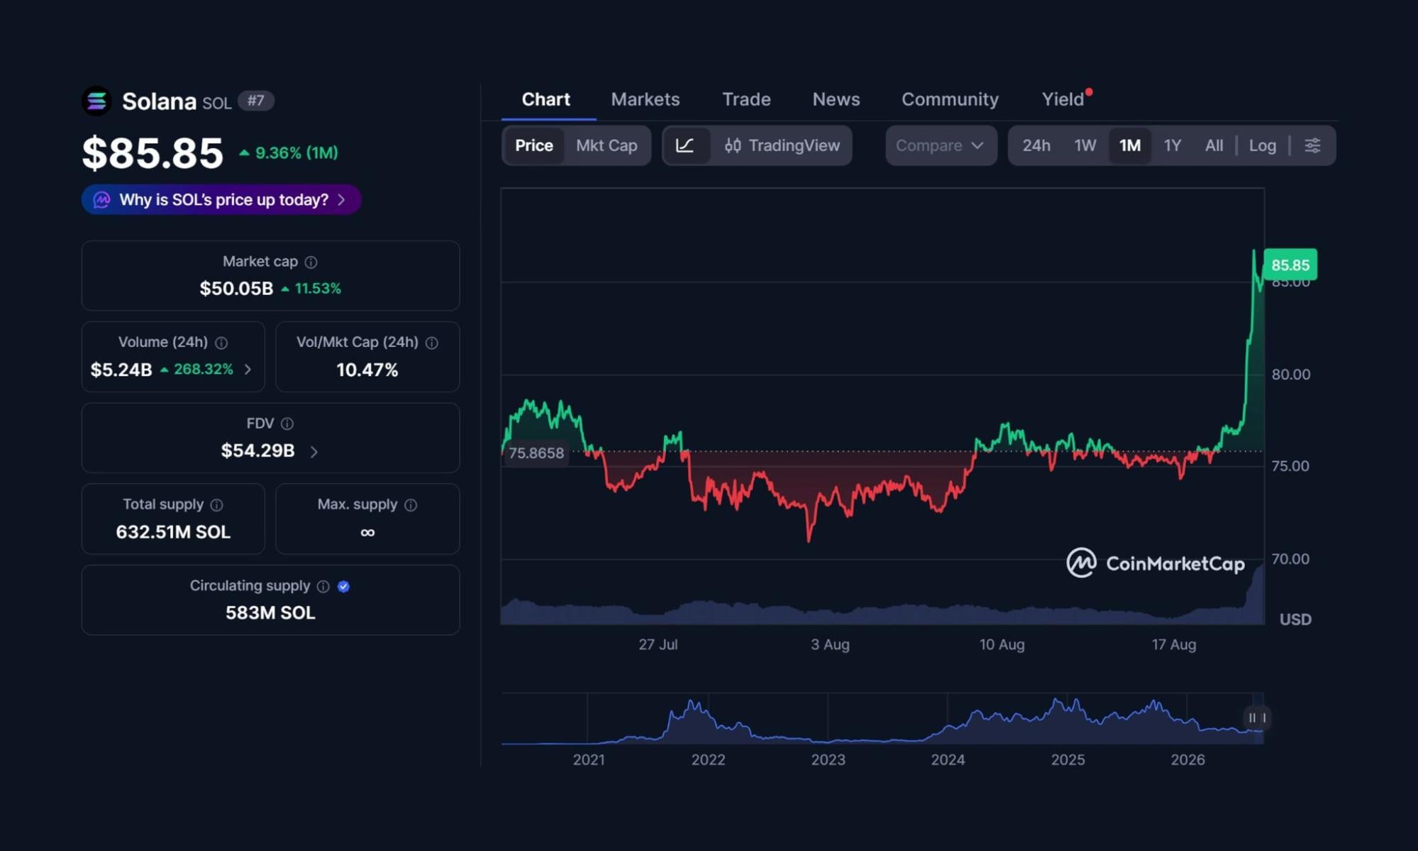Image resolution: width=1418 pixels, height=851 pixels.
Task: Set the chart range to 1W
Action: pos(1085,145)
